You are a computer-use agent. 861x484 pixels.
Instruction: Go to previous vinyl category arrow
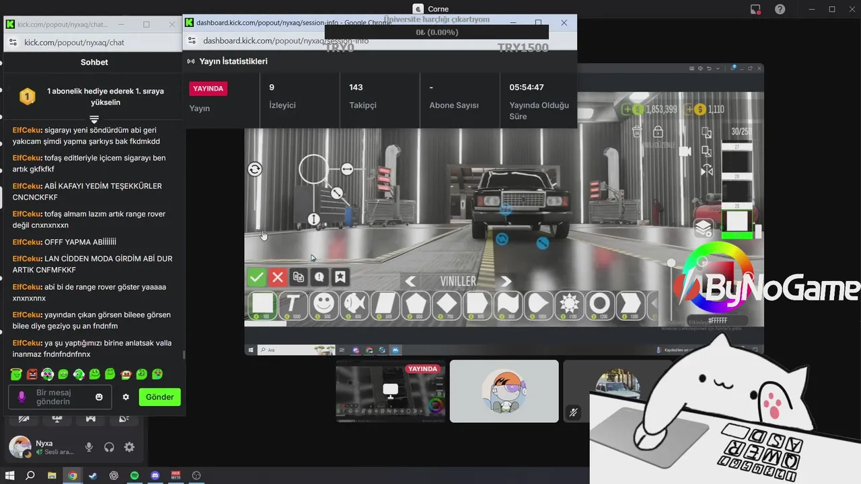click(x=410, y=281)
